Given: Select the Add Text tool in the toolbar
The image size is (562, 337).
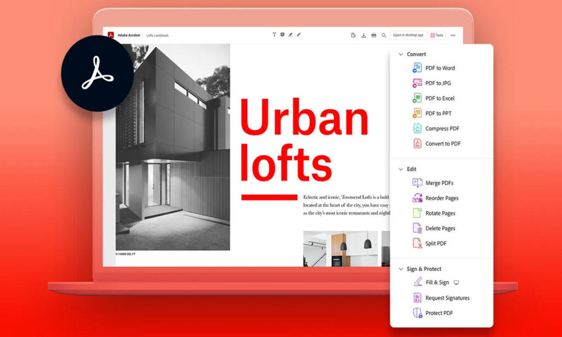Looking at the screenshot, I should pos(274,35).
